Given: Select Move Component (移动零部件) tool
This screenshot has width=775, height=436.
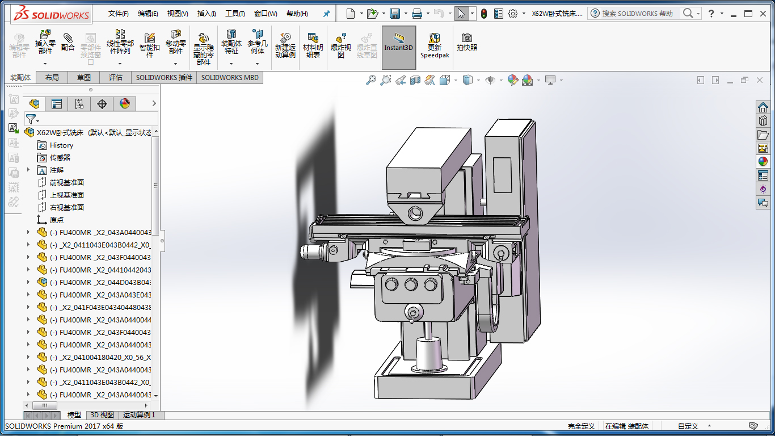Looking at the screenshot, I should coord(176,43).
